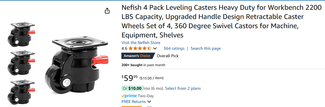The height and width of the screenshot is (107, 325).
Task: Expand the chevron next to the star rating
Action: pyautogui.click(x=155, y=49)
